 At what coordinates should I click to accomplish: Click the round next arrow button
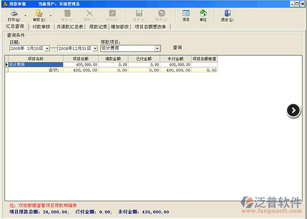click(x=293, y=111)
